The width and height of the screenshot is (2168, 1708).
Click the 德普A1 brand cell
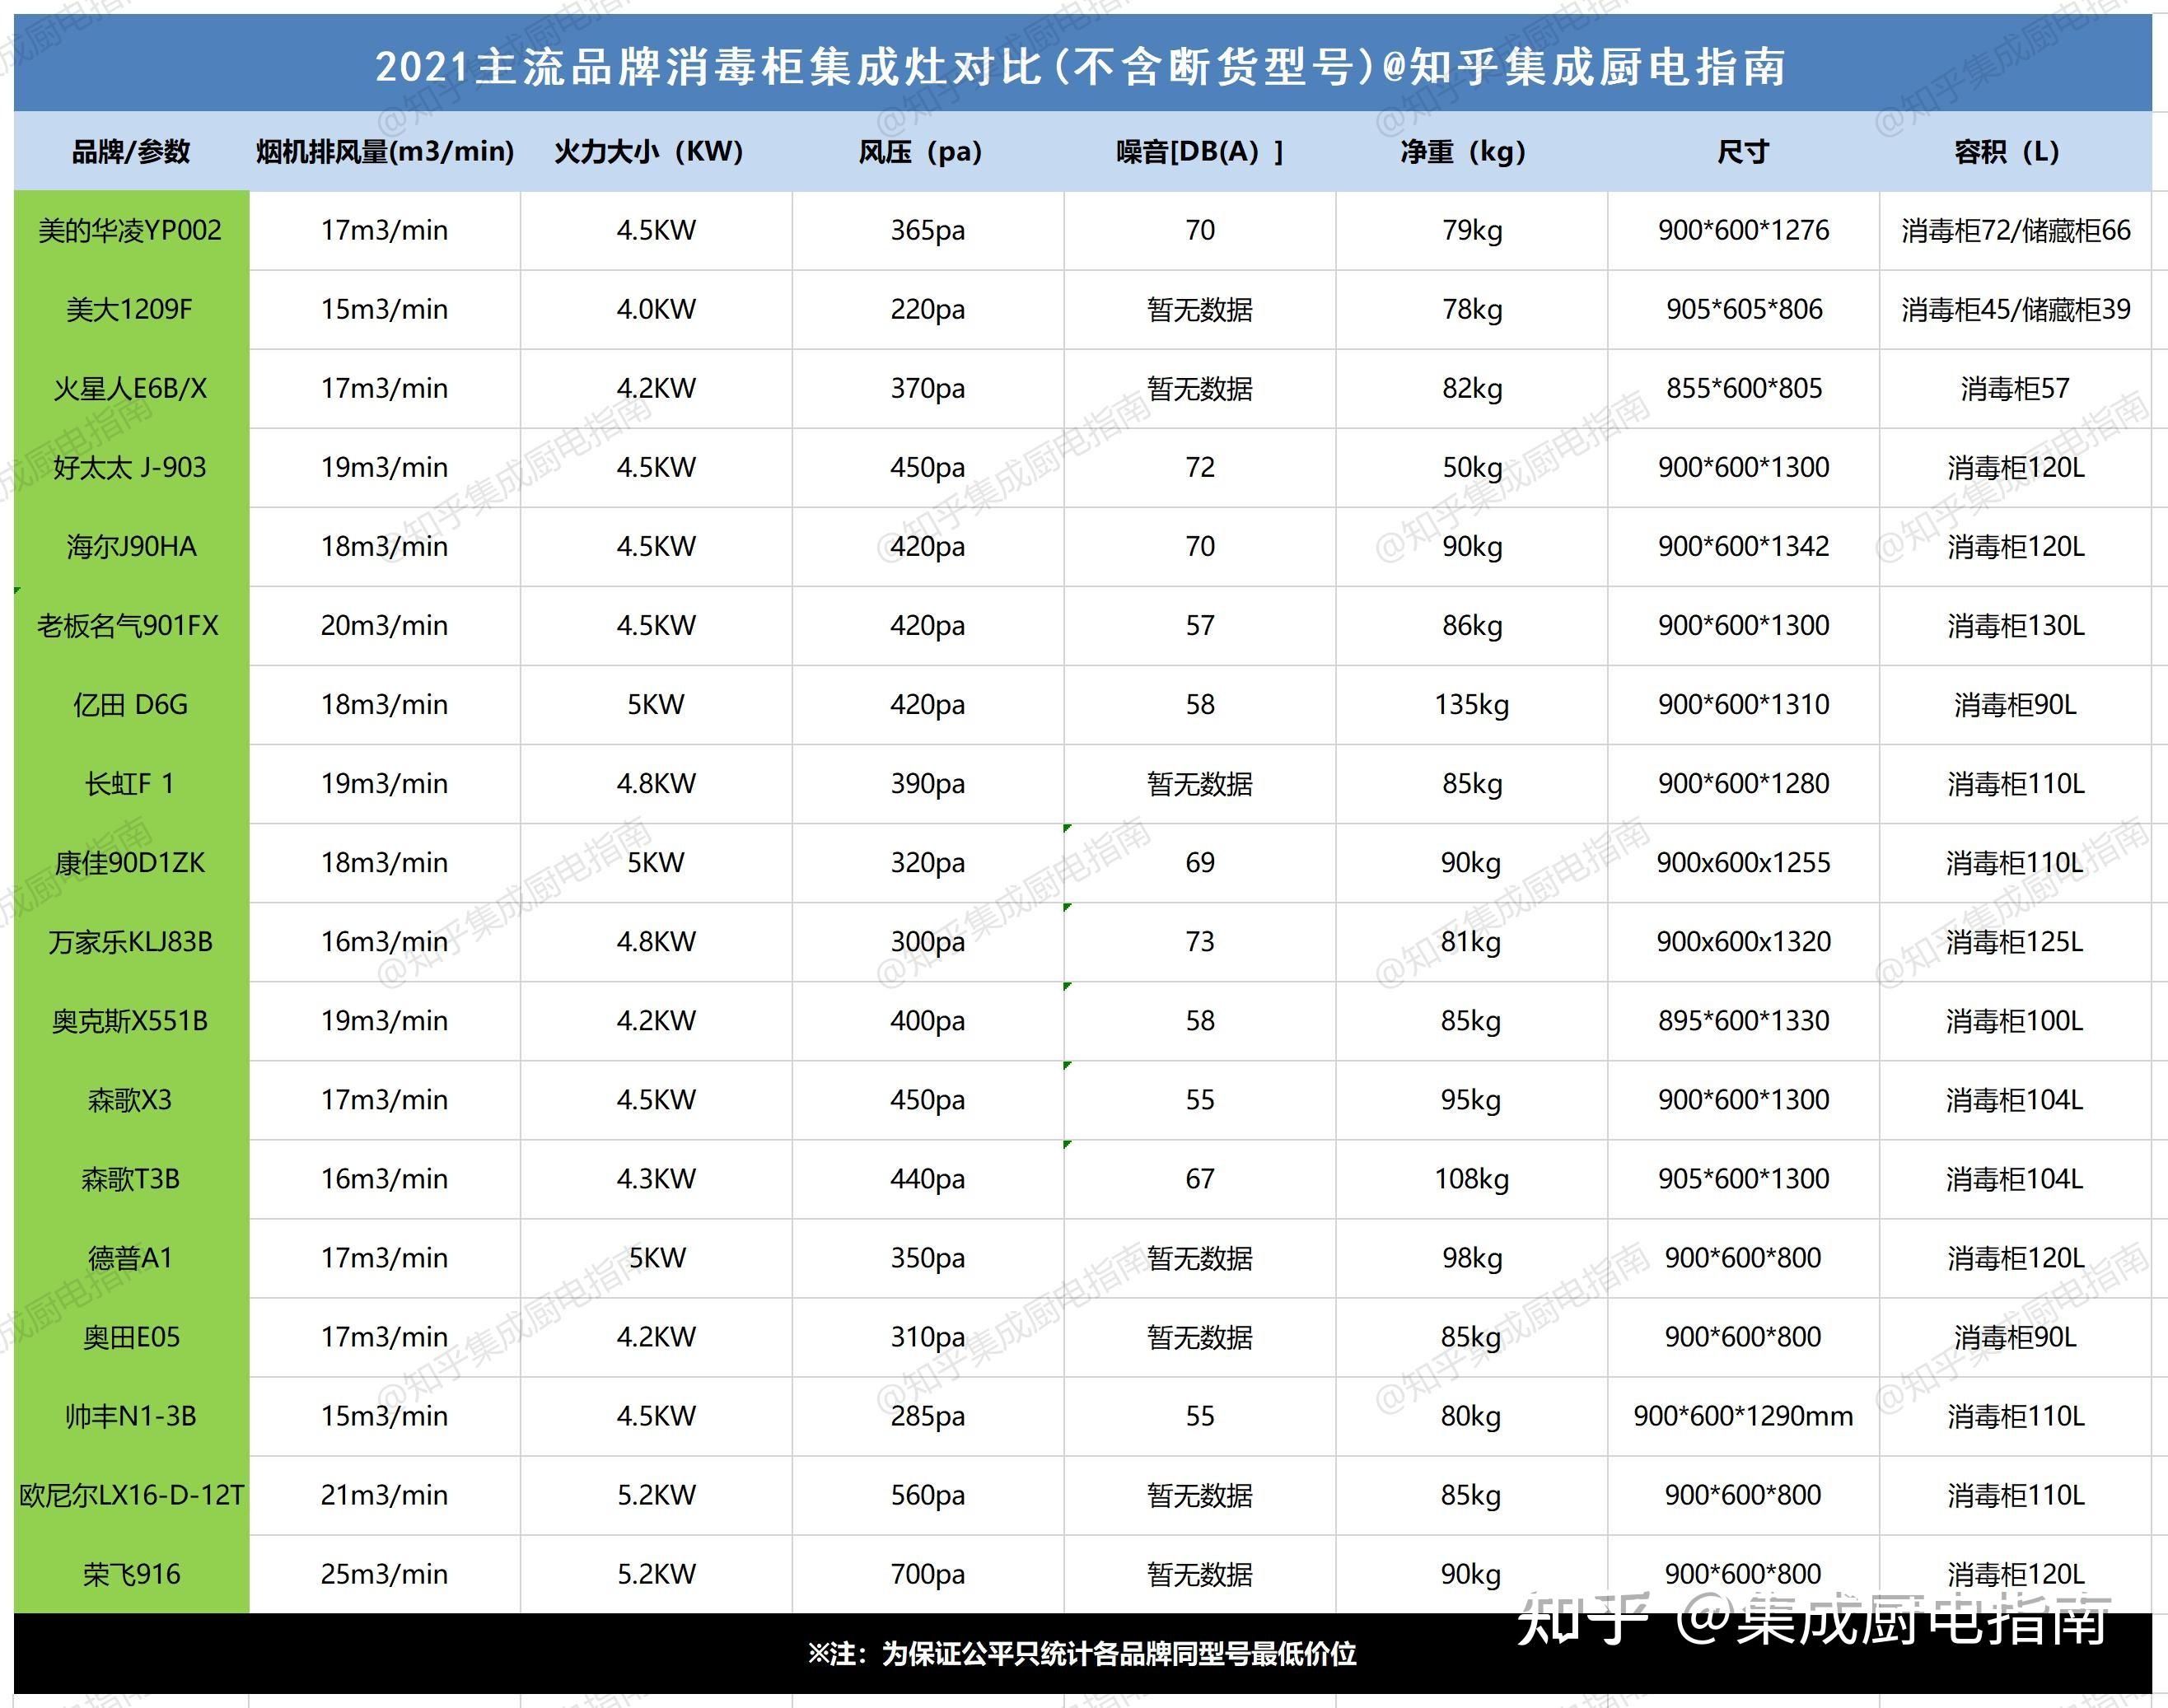[x=131, y=1257]
